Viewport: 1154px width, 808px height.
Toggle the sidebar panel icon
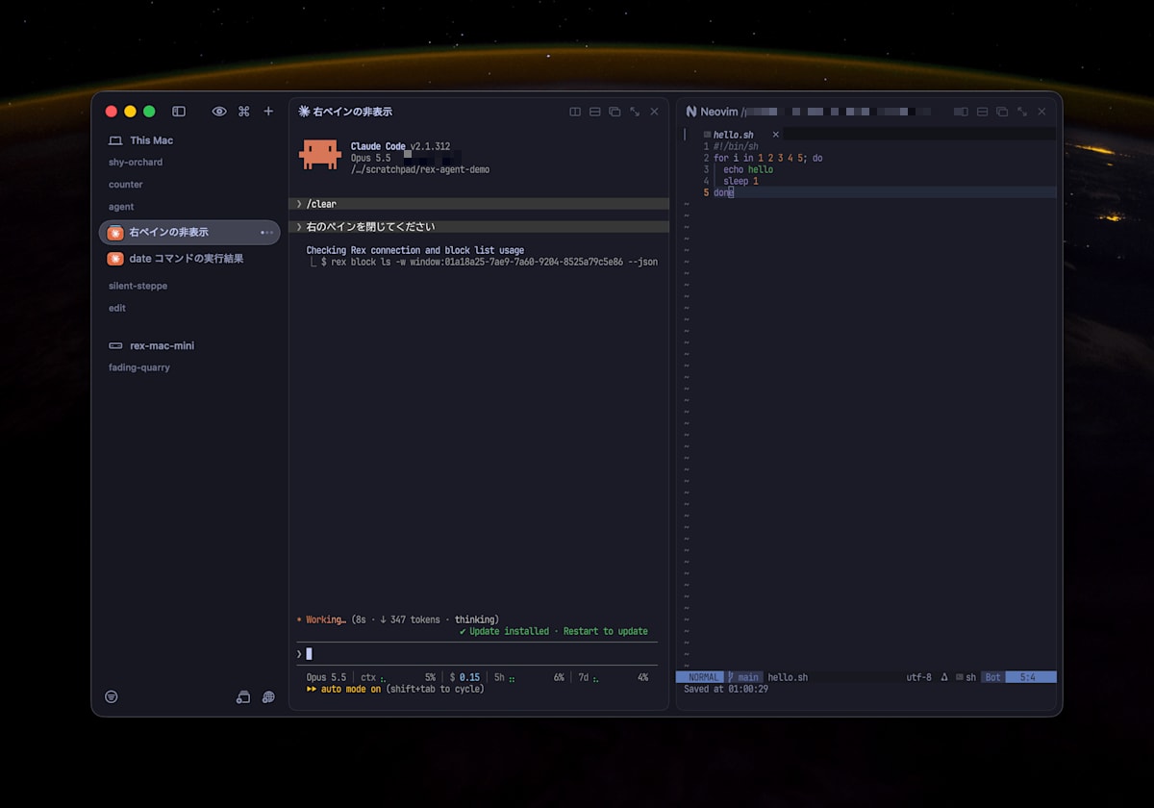coord(179,112)
